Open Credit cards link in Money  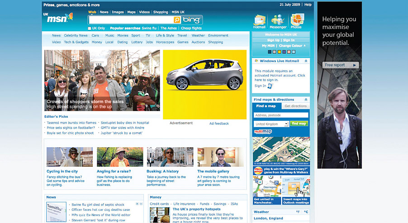(x=159, y=204)
